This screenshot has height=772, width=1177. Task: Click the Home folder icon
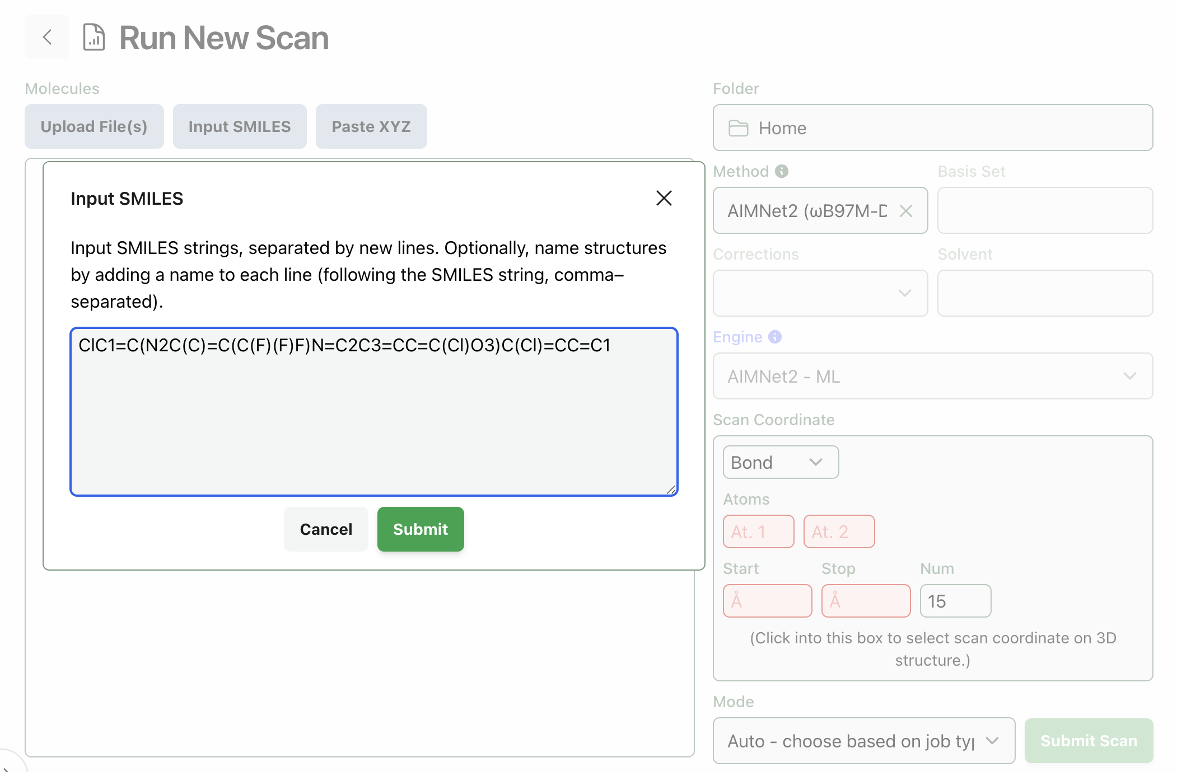738,128
